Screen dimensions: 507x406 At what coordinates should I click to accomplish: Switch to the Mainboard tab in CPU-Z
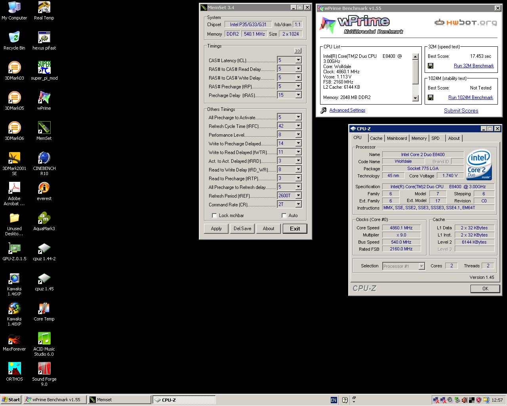tap(397, 138)
